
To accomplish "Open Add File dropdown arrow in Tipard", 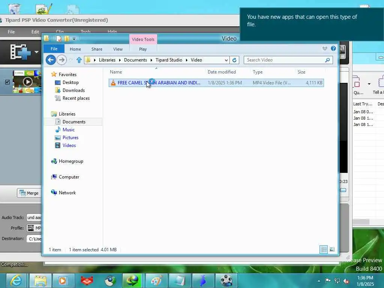I will (36, 52).
